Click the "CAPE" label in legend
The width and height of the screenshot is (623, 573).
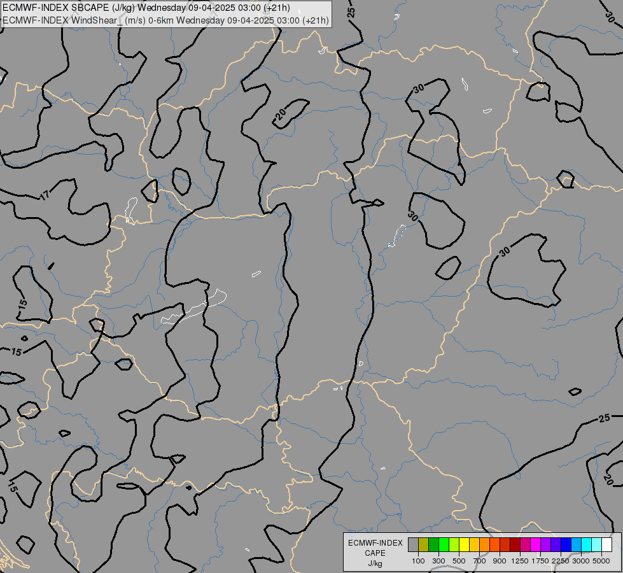click(x=375, y=553)
